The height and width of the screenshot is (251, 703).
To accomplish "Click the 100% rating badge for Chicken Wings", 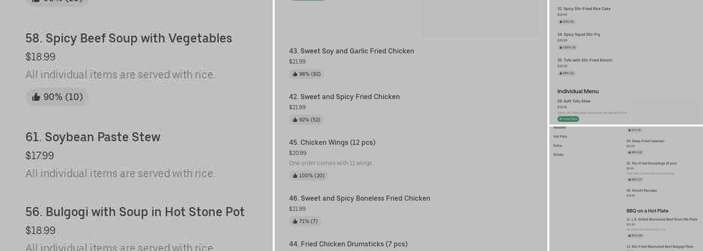I will coord(308,176).
